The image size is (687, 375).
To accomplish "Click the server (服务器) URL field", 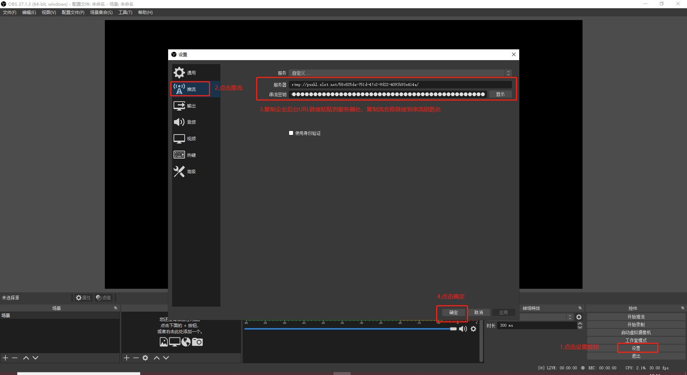I will coord(400,84).
